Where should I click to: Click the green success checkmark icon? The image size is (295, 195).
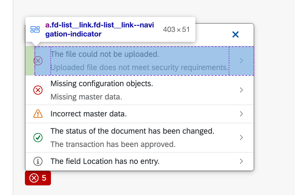(x=38, y=138)
